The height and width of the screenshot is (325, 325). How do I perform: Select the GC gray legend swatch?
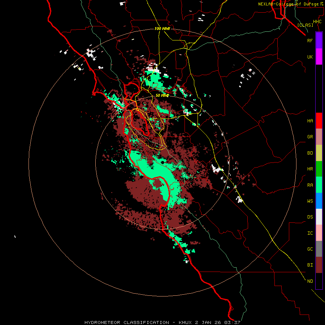(x=319, y=249)
